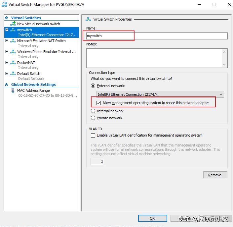Expand the Windows Phone Emulator Internal node

click(x=7, y=52)
